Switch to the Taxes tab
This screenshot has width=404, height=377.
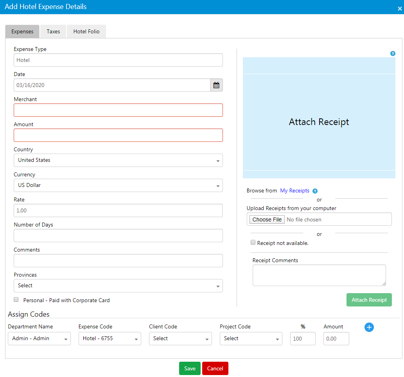point(53,31)
